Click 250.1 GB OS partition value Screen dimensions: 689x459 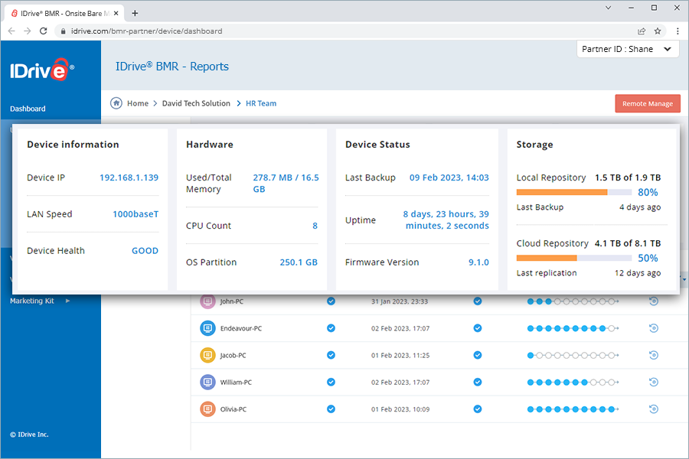tap(299, 262)
